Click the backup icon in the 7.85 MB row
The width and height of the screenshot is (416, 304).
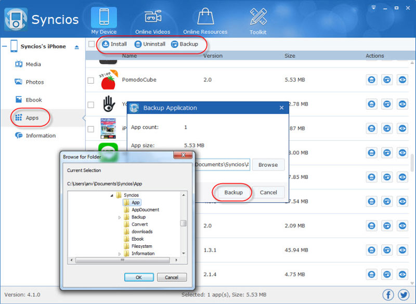click(387, 177)
